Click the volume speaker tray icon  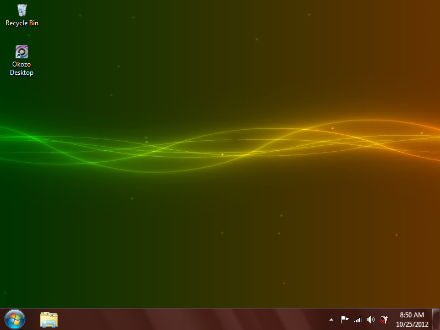coord(371,320)
